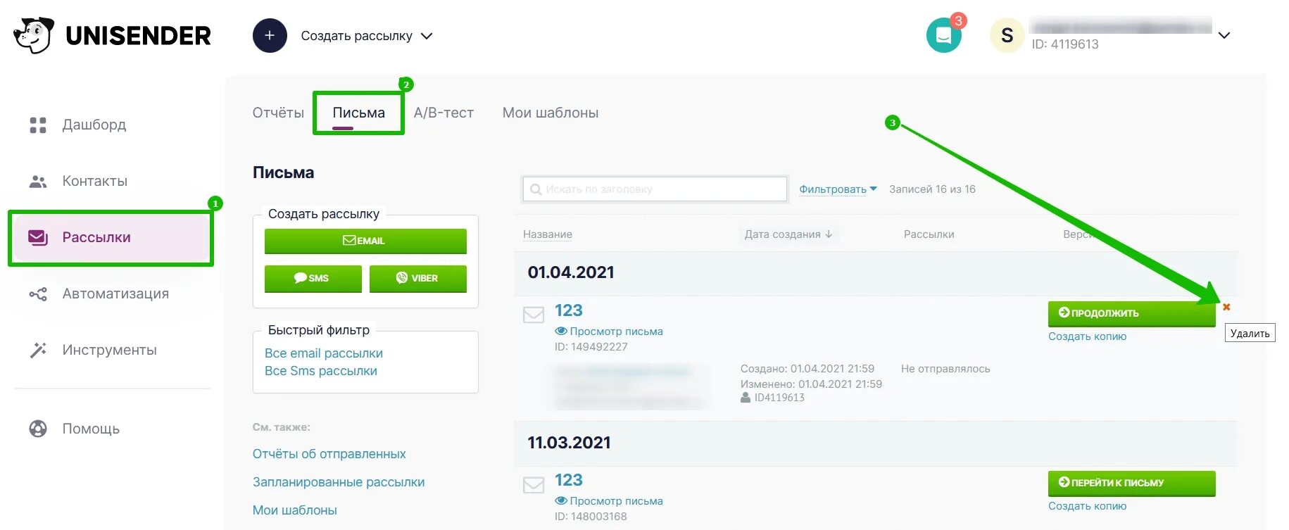1289x530 pixels.
Task: Open Все email рассылки filter
Action: tap(324, 353)
